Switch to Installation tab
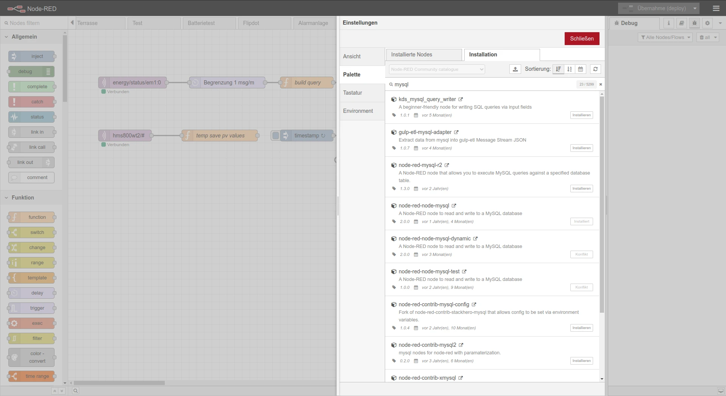This screenshot has height=396, width=726. coord(502,55)
